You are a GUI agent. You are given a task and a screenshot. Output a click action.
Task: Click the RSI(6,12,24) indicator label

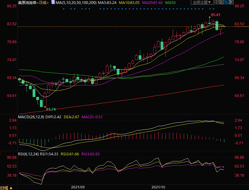click(28, 154)
